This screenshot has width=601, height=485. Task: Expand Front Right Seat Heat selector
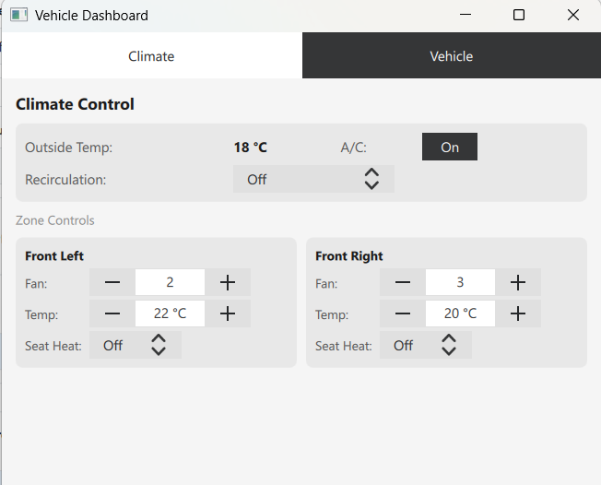tap(426, 346)
